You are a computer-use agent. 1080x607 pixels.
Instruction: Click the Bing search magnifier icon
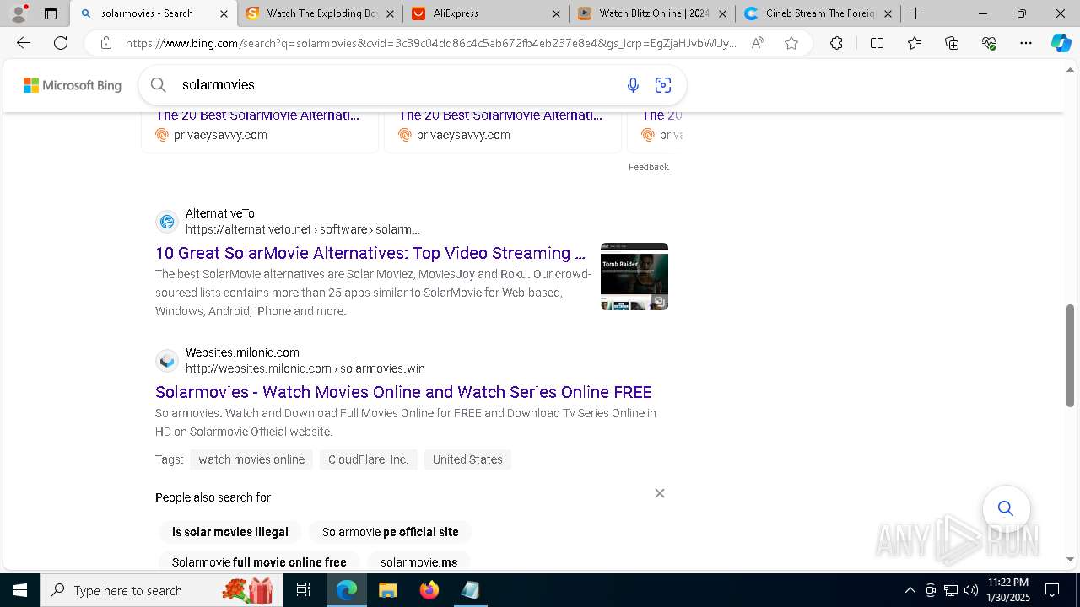[158, 84]
